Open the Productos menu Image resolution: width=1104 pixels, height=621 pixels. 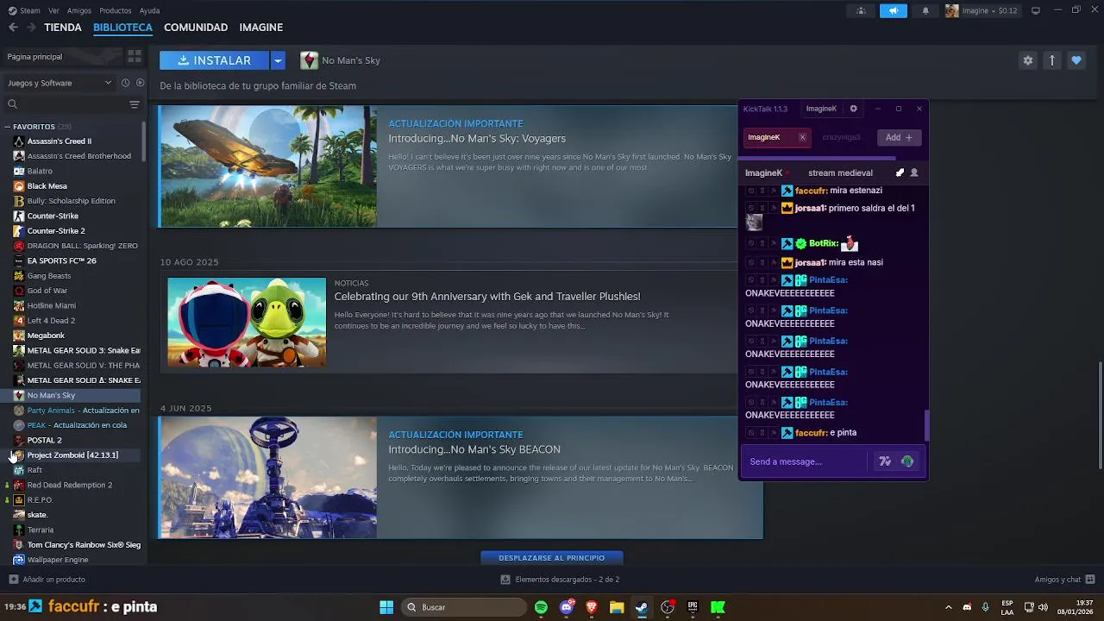click(116, 10)
